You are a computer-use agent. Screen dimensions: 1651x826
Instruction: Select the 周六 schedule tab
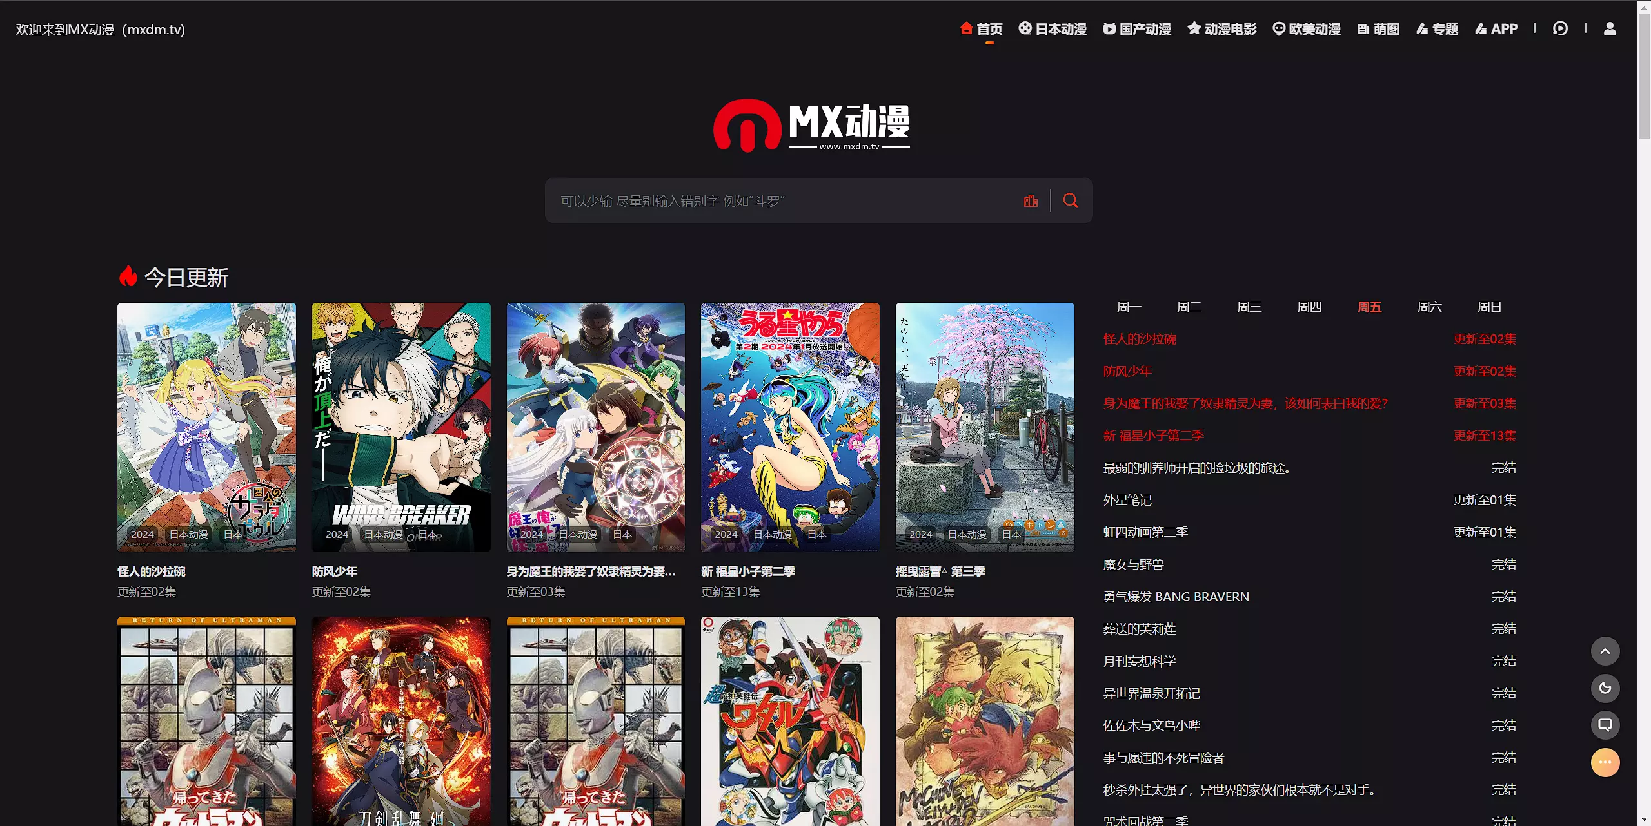(x=1429, y=307)
